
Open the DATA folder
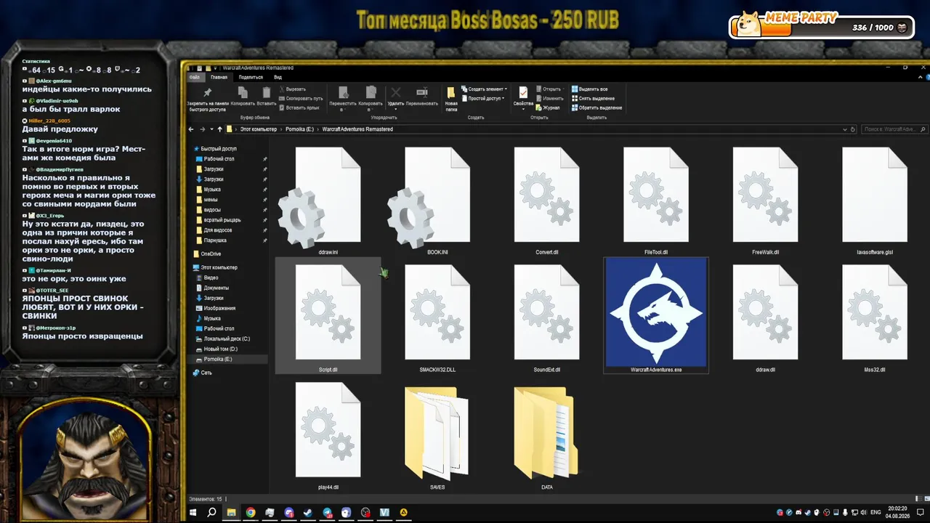point(546,437)
